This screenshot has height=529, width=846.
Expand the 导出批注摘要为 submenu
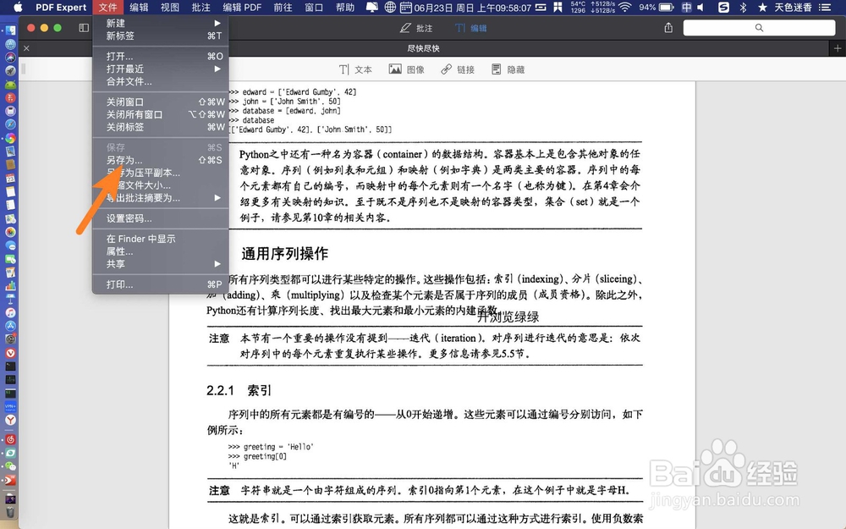click(160, 198)
